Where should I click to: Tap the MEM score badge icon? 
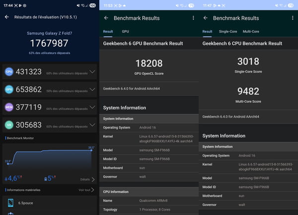point(9,107)
